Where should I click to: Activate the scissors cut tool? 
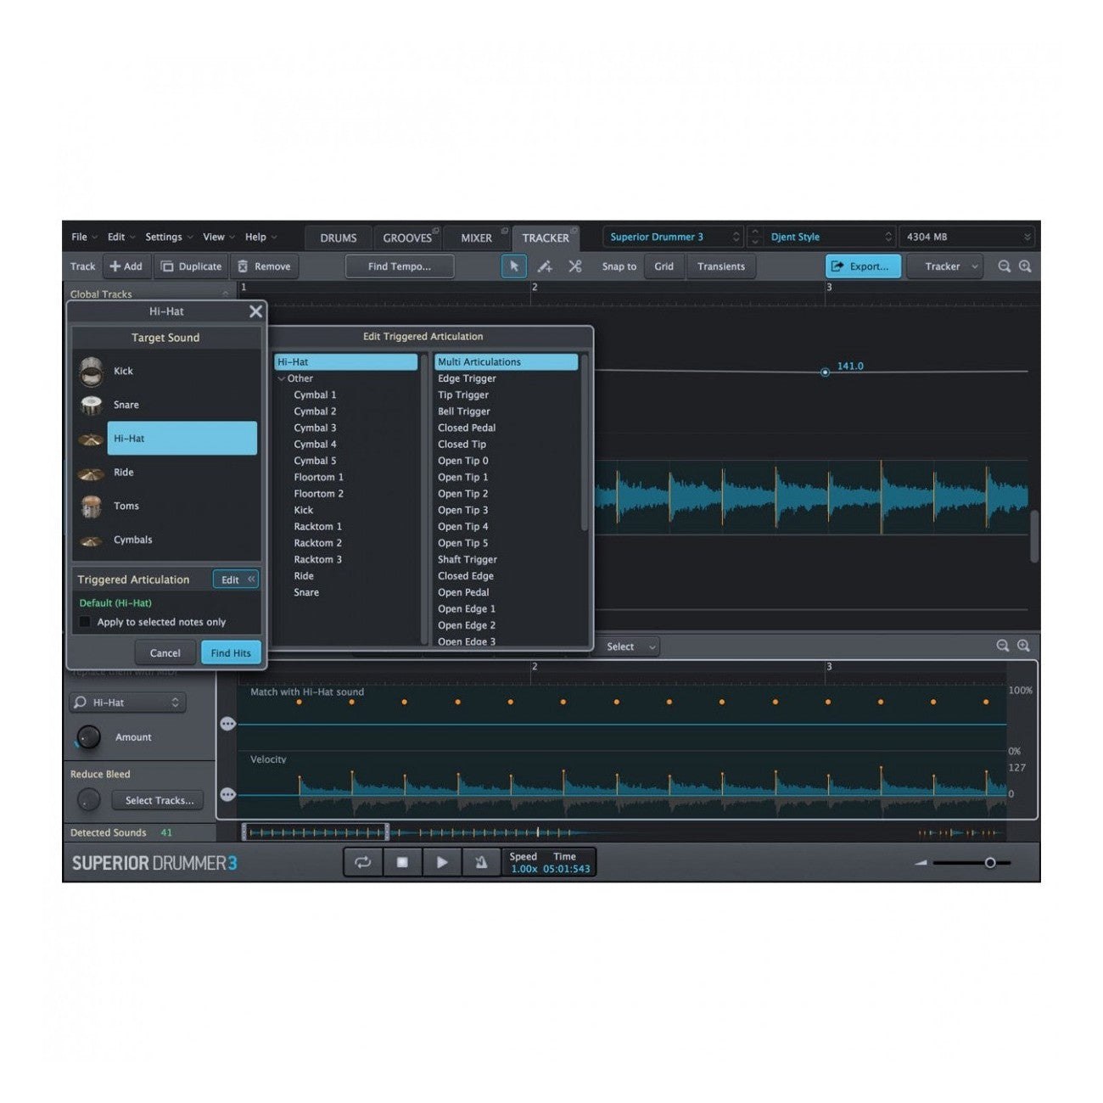click(574, 266)
